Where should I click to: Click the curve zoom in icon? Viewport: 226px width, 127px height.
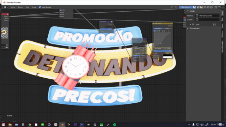pyautogui.click(x=163, y=31)
